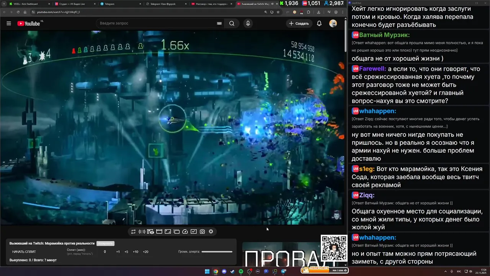Open the playback speed gauge icon

coord(185,232)
